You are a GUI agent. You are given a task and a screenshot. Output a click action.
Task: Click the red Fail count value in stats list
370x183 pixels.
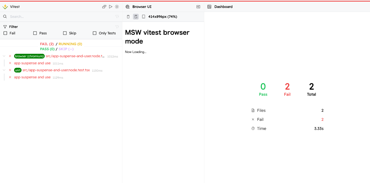coord(322,119)
